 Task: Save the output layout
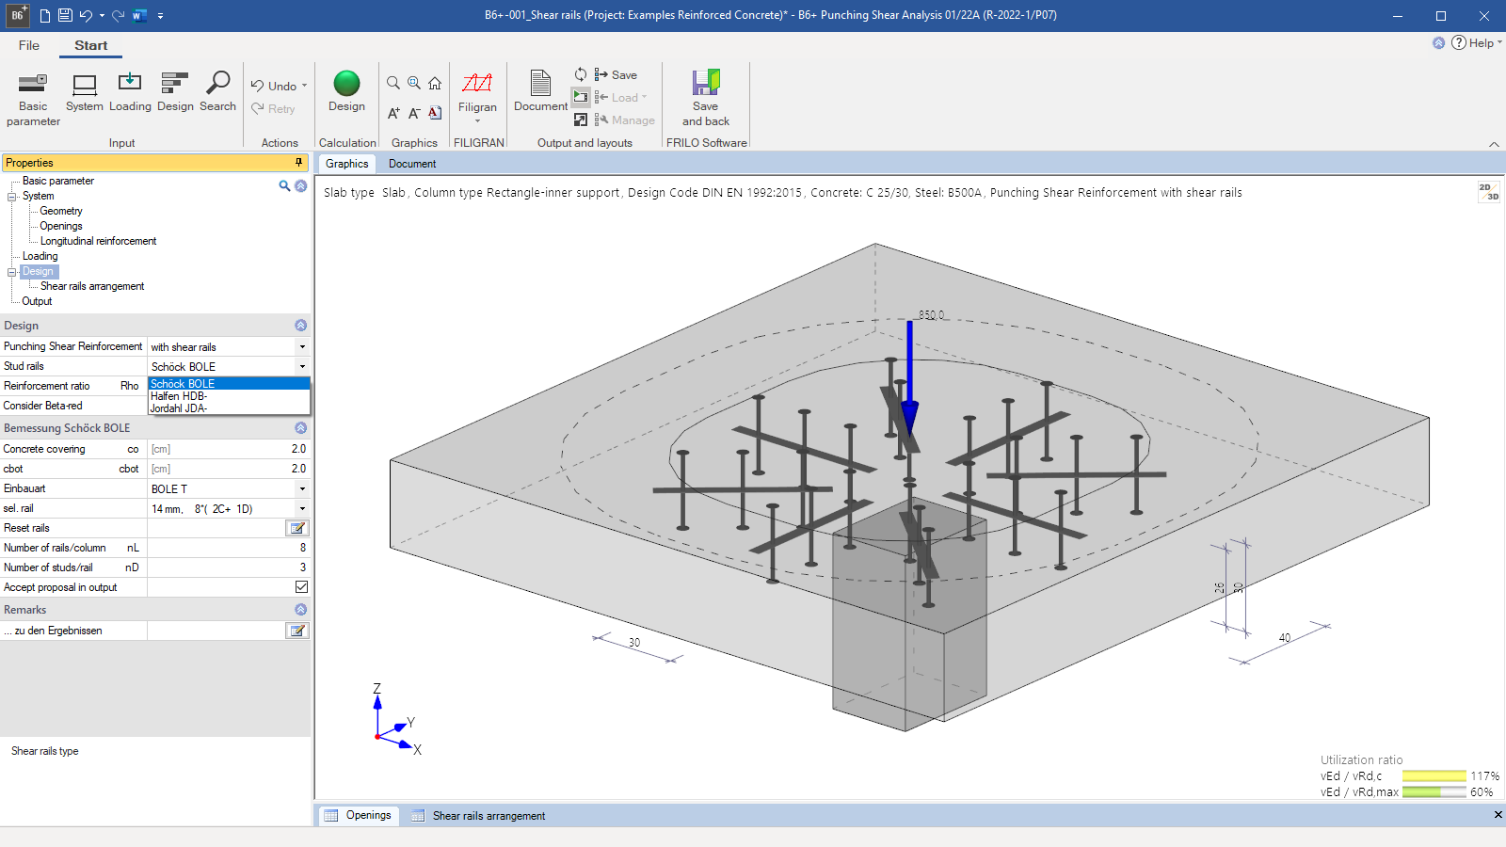point(616,74)
